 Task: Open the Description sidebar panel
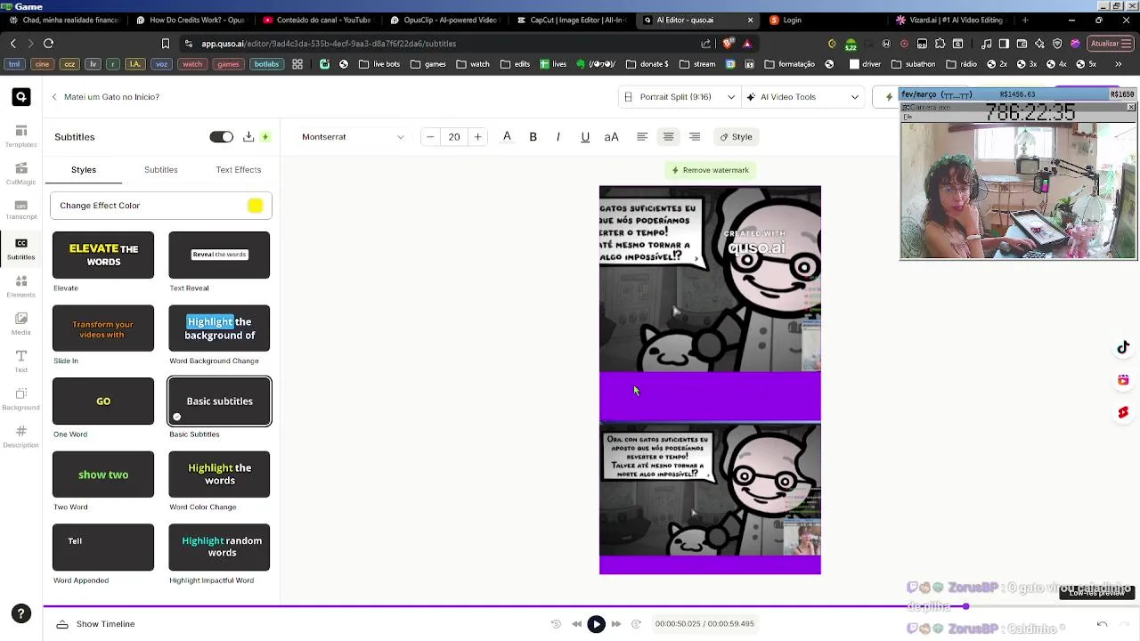(x=20, y=436)
